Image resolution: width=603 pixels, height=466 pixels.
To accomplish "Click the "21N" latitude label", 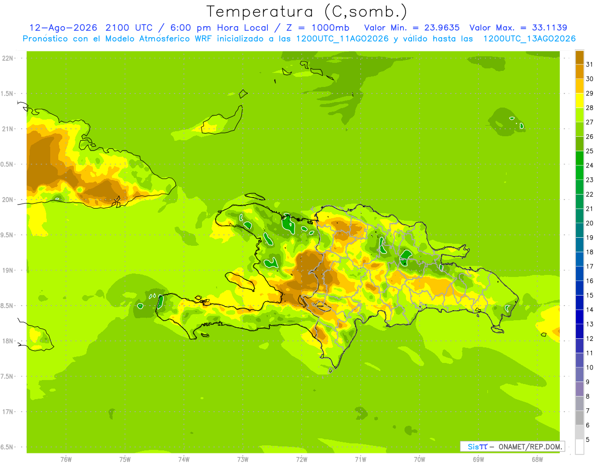I will tap(9, 129).
